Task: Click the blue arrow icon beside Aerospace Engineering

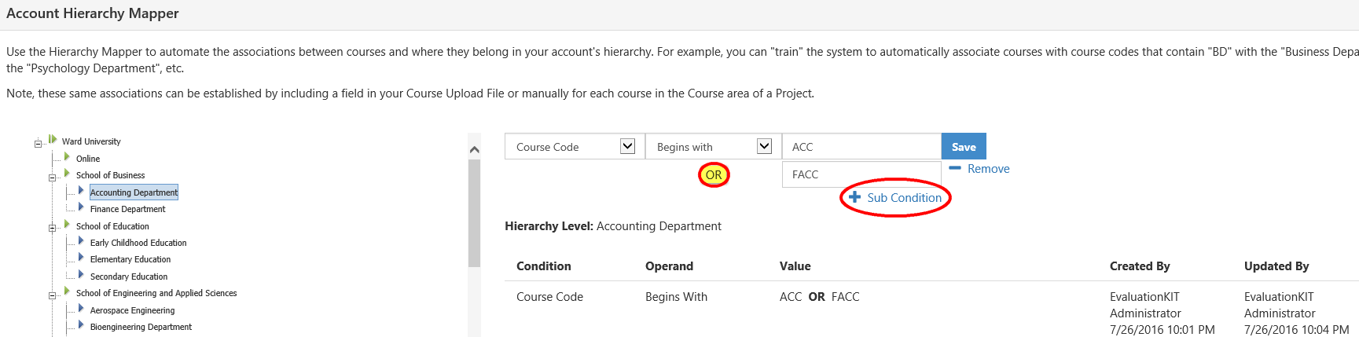Action: tap(81, 309)
